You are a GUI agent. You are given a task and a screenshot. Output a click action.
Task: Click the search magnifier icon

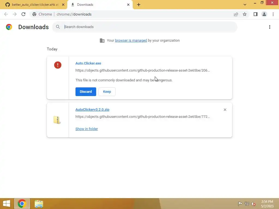(58, 27)
